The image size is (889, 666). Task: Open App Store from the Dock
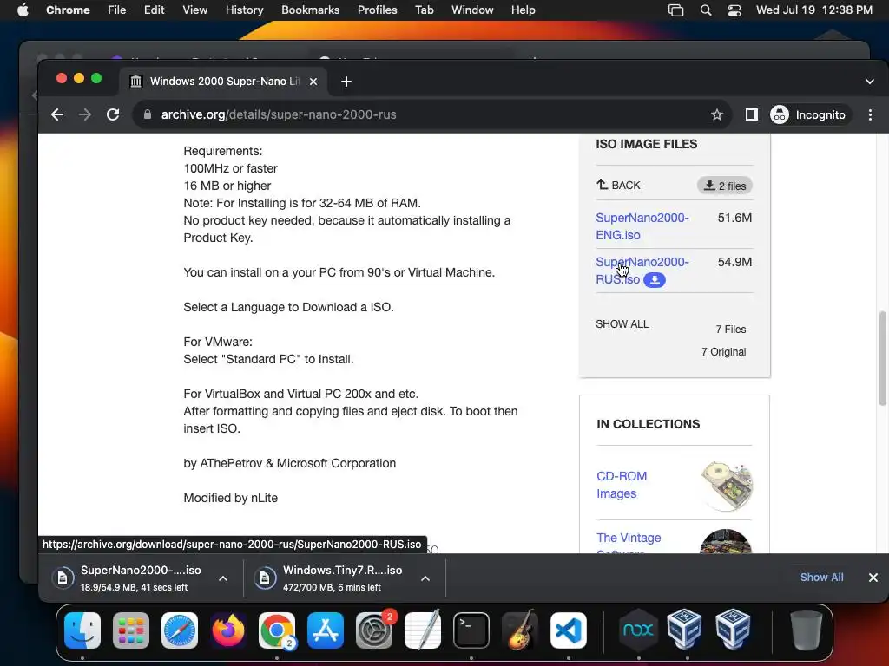[x=326, y=630]
